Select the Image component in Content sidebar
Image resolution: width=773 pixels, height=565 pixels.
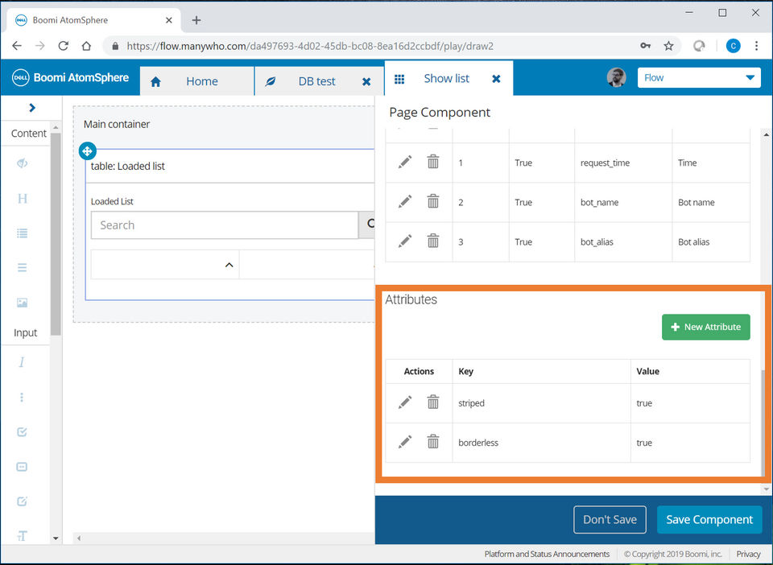tap(22, 303)
